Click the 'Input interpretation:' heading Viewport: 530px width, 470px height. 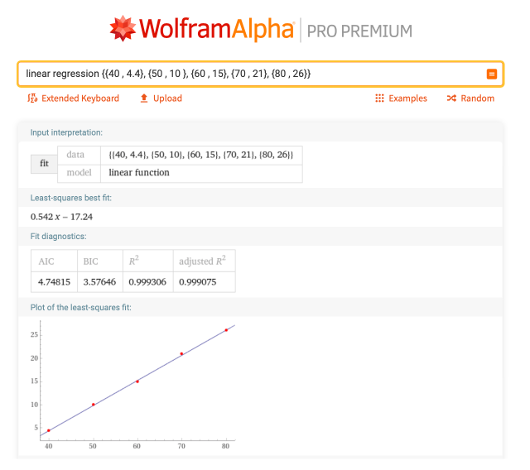(66, 132)
